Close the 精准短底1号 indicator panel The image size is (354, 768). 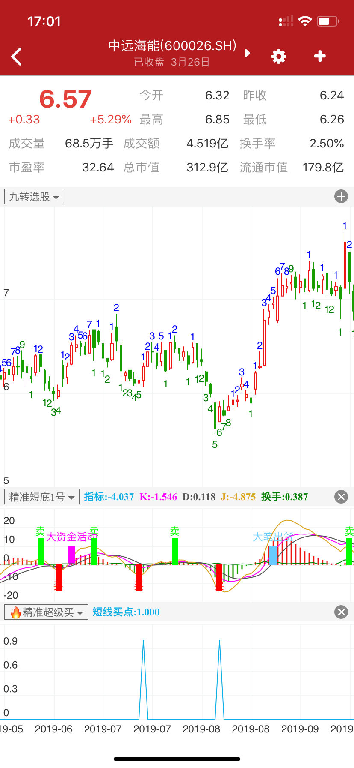click(x=341, y=497)
